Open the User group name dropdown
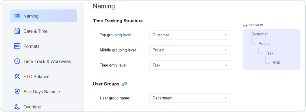 click(x=190, y=98)
